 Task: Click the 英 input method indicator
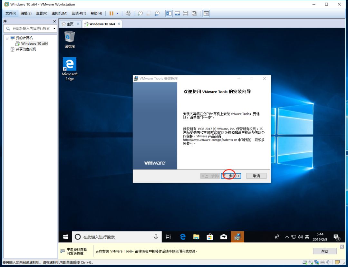(307, 237)
